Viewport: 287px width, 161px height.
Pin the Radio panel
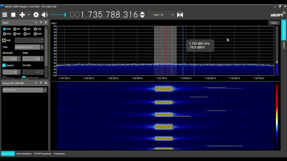click(41, 23)
